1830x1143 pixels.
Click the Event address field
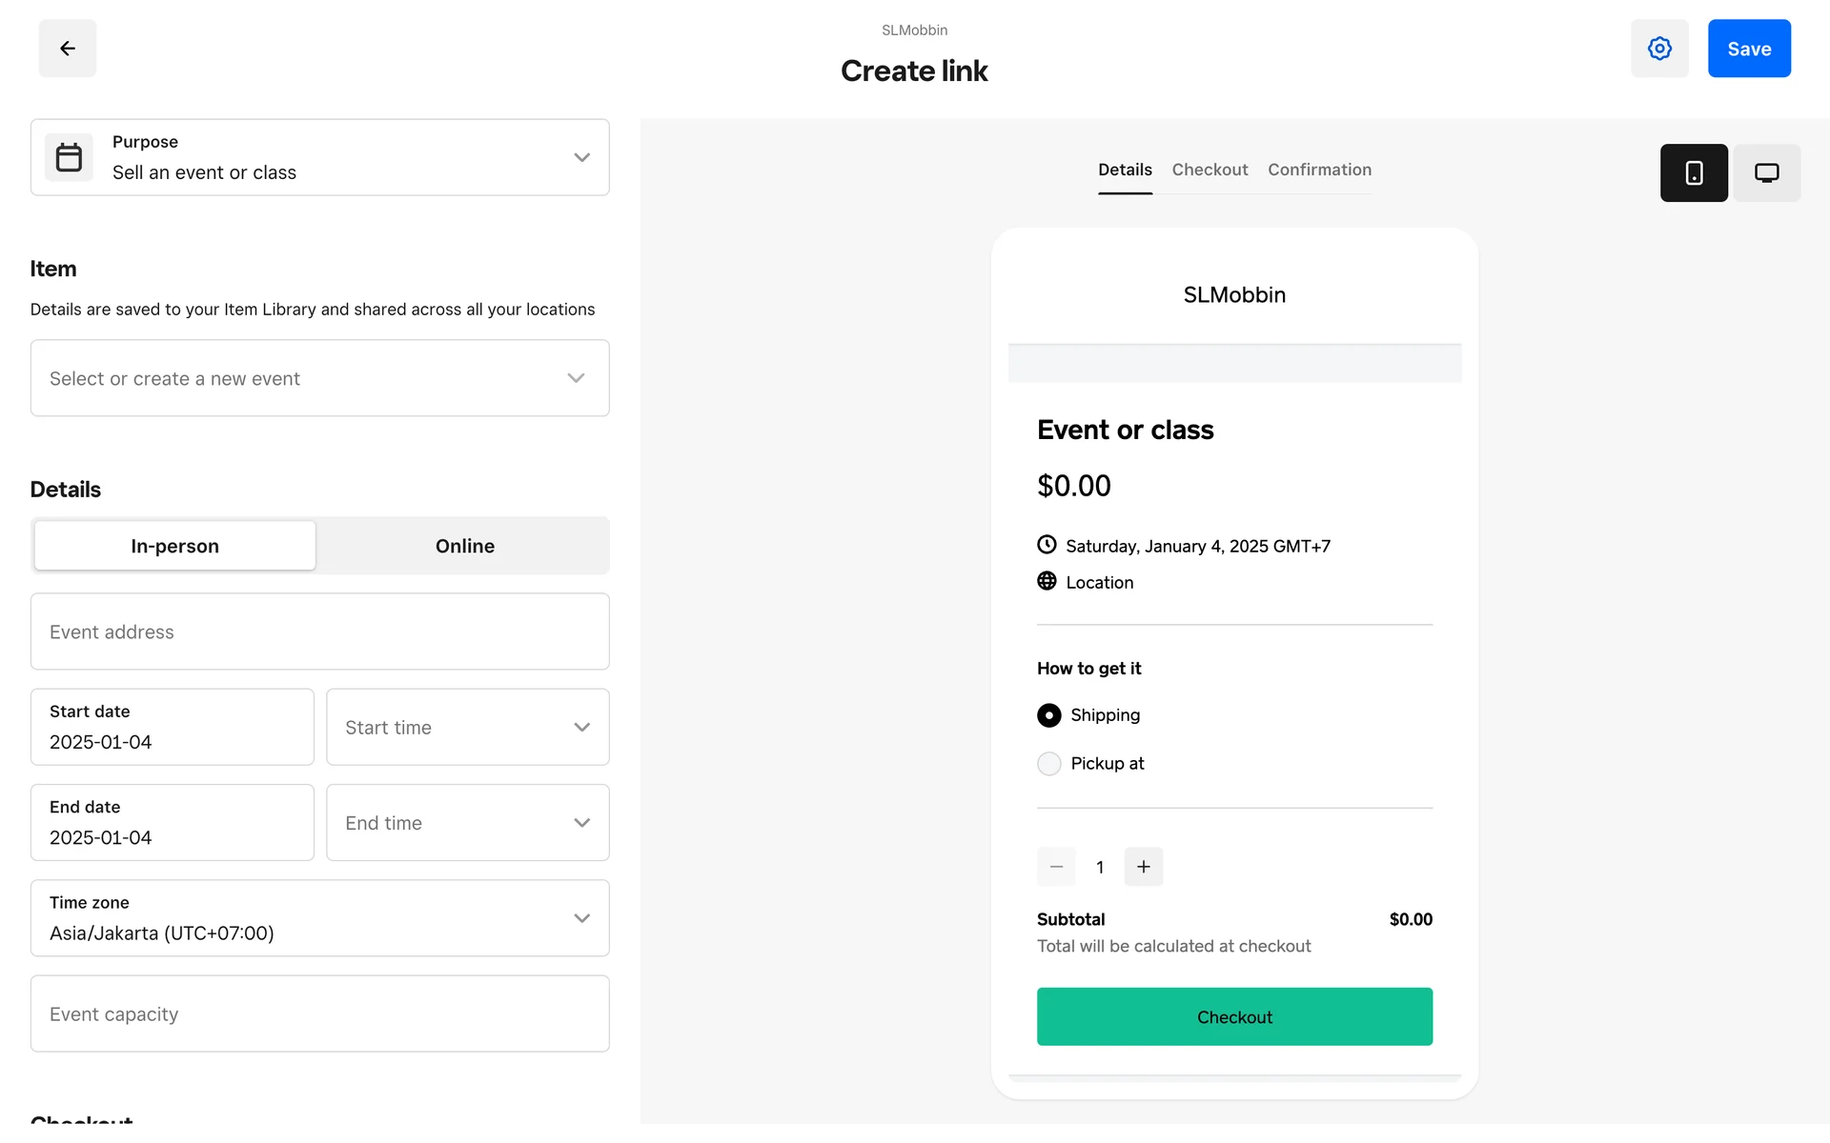[319, 632]
